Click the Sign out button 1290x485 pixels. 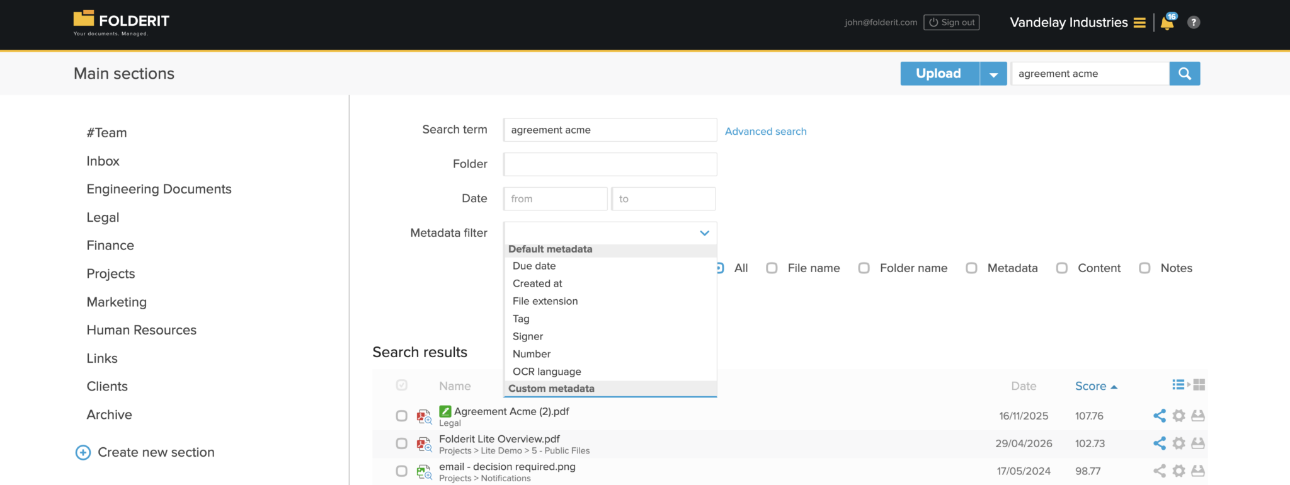click(x=952, y=23)
